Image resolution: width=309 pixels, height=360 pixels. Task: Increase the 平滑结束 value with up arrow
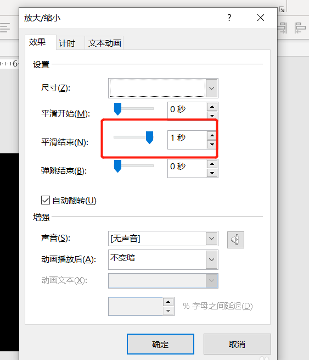point(212,135)
